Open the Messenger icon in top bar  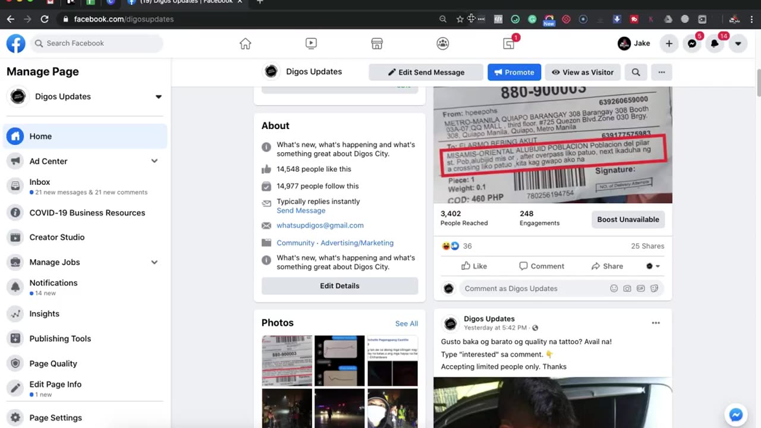click(x=692, y=43)
